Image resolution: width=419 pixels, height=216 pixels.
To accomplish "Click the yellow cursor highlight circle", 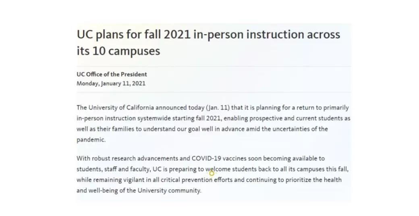I will [212, 173].
